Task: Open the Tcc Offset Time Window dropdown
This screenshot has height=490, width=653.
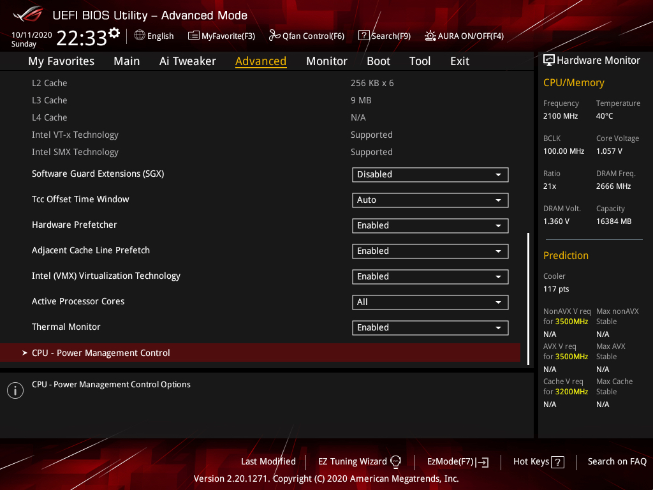Action: point(430,200)
